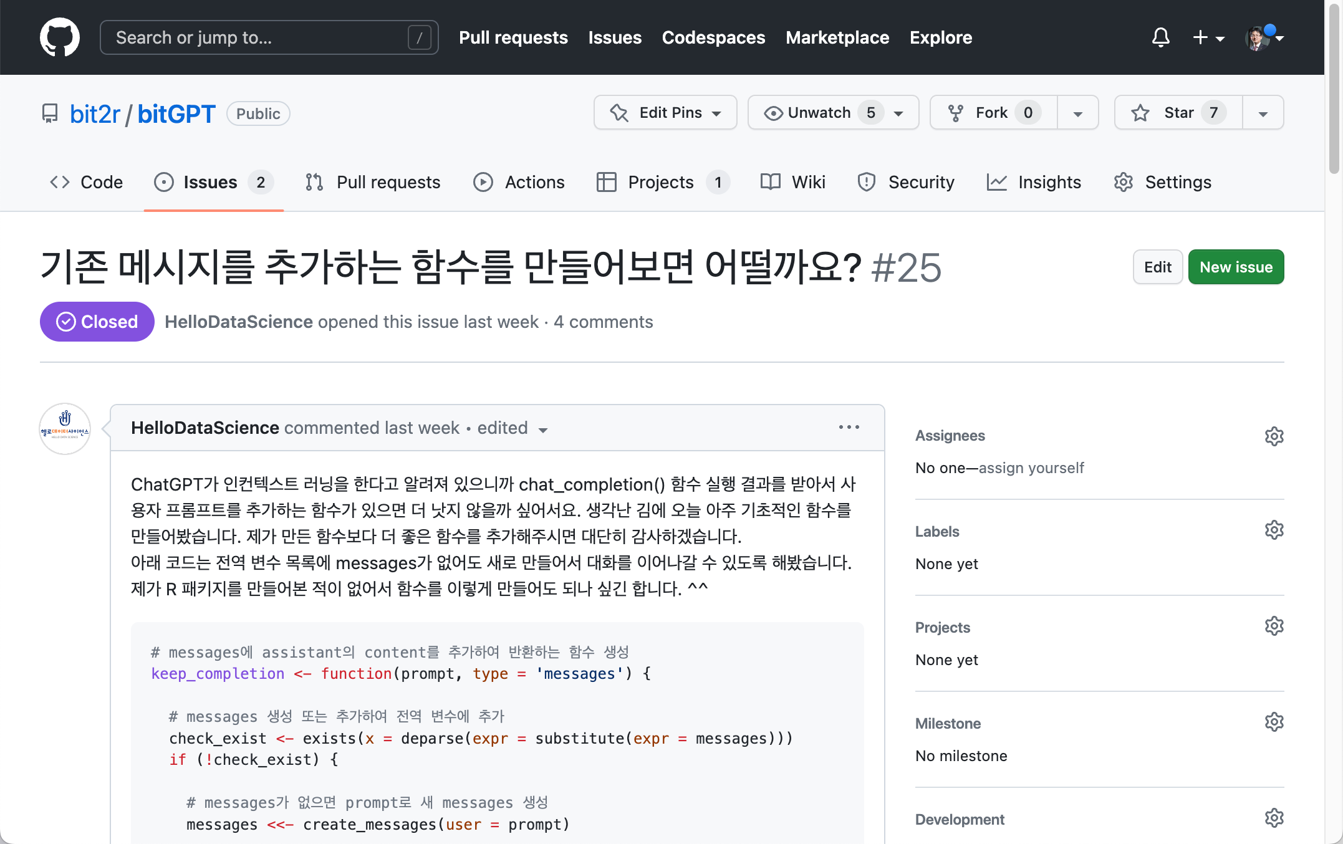
Task: Open the notifications bell
Action: (x=1160, y=37)
